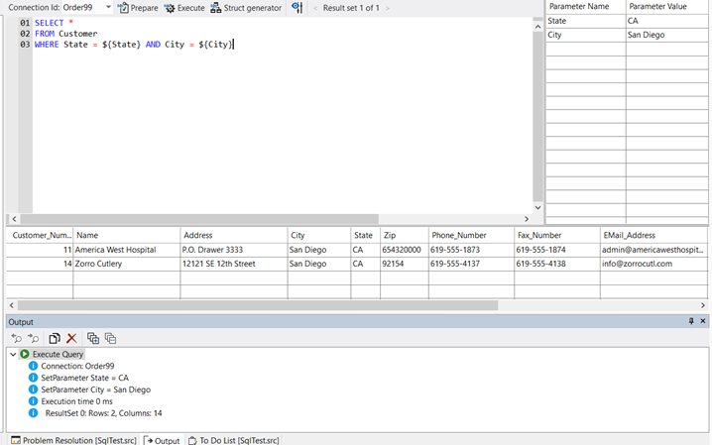Screen dimensions: 712x445
Task: Place cursor on the SELECT * line
Action: tap(54, 23)
